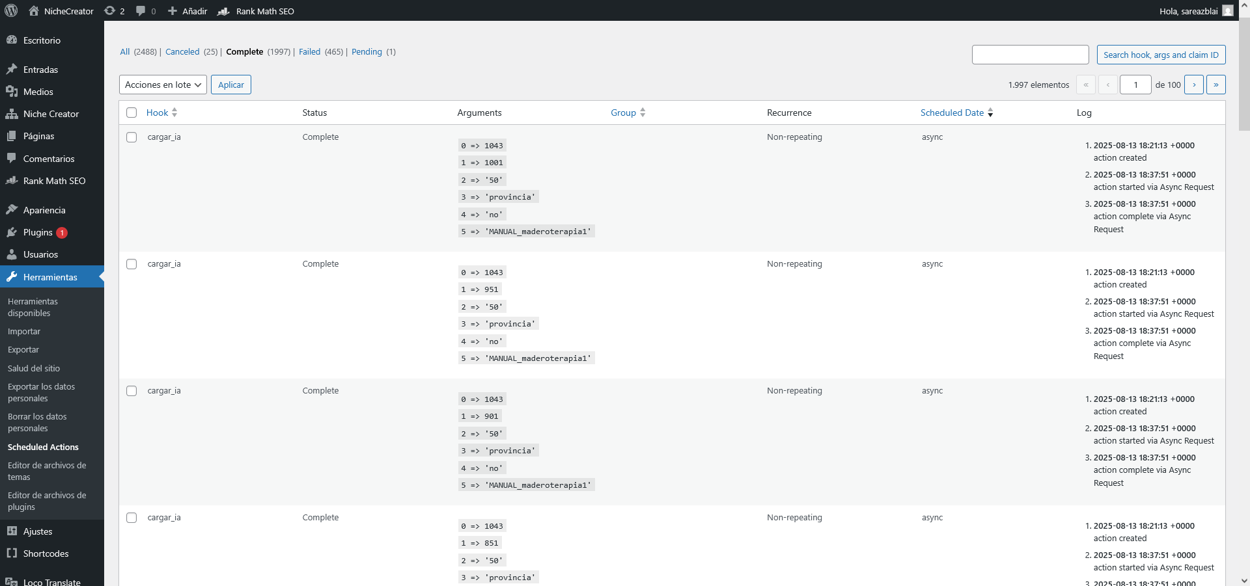Sort the table by Scheduled Date column
This screenshot has height=586, width=1250.
point(956,113)
